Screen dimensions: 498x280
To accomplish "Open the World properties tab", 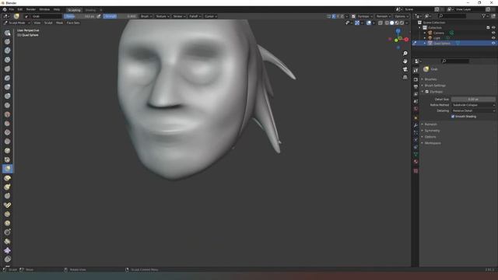I will point(416,109).
